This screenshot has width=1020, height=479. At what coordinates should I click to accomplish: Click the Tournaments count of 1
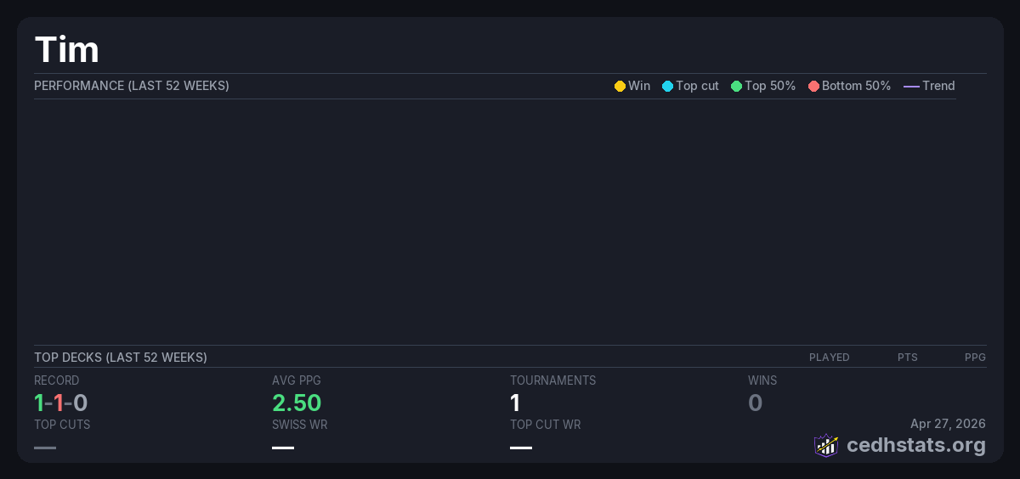click(x=515, y=403)
